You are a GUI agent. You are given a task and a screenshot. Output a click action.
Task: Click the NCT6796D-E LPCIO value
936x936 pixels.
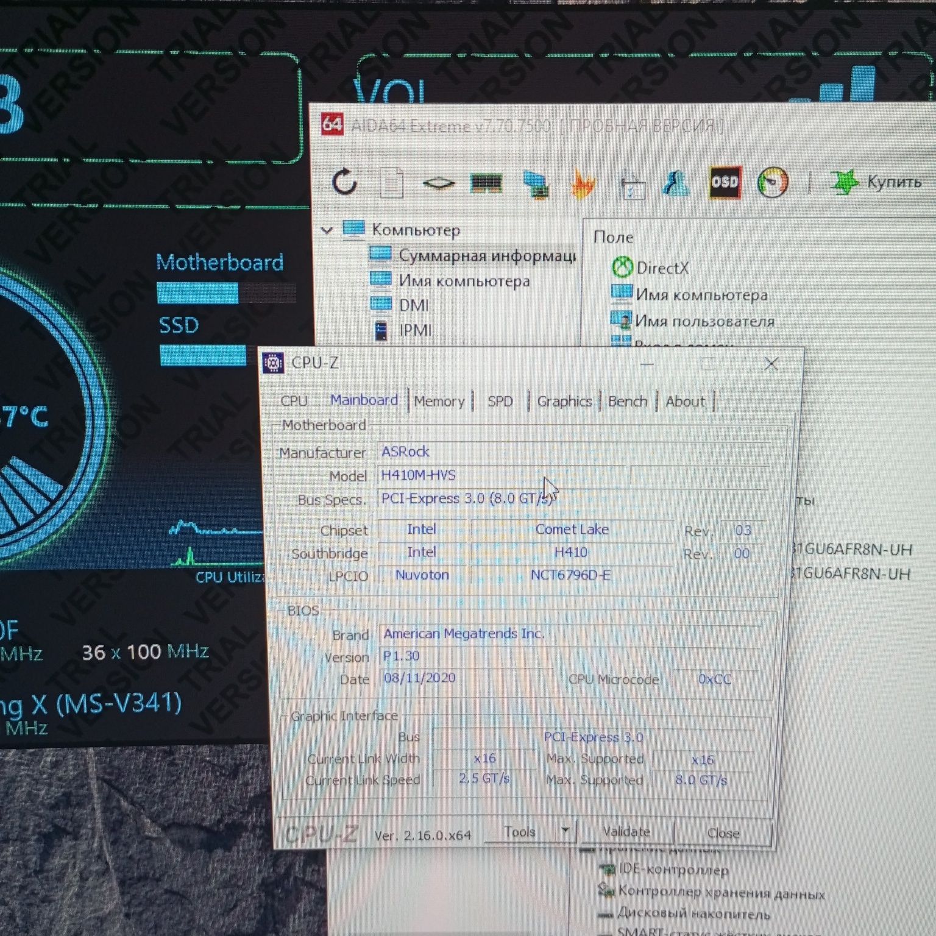[x=570, y=575]
